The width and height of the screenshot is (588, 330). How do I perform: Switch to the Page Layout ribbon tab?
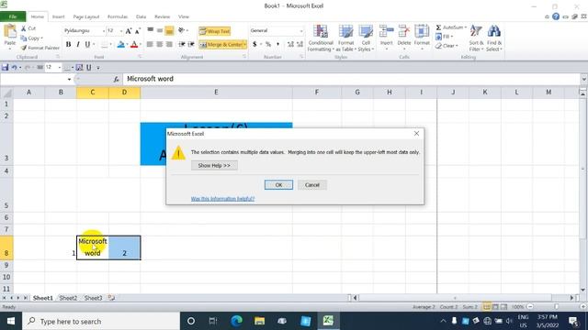86,16
